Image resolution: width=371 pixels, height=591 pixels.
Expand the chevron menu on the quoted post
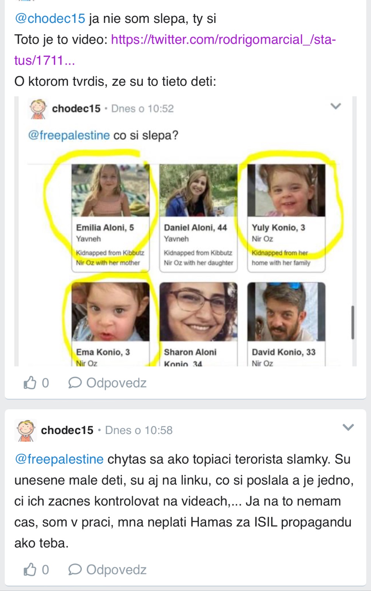pyautogui.click(x=336, y=106)
